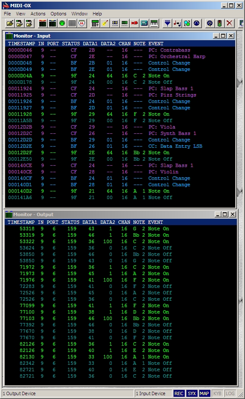Screen dimensions: 245x399
Task: Click the guitar instrument toolbar icon
Action: click(105, 23)
